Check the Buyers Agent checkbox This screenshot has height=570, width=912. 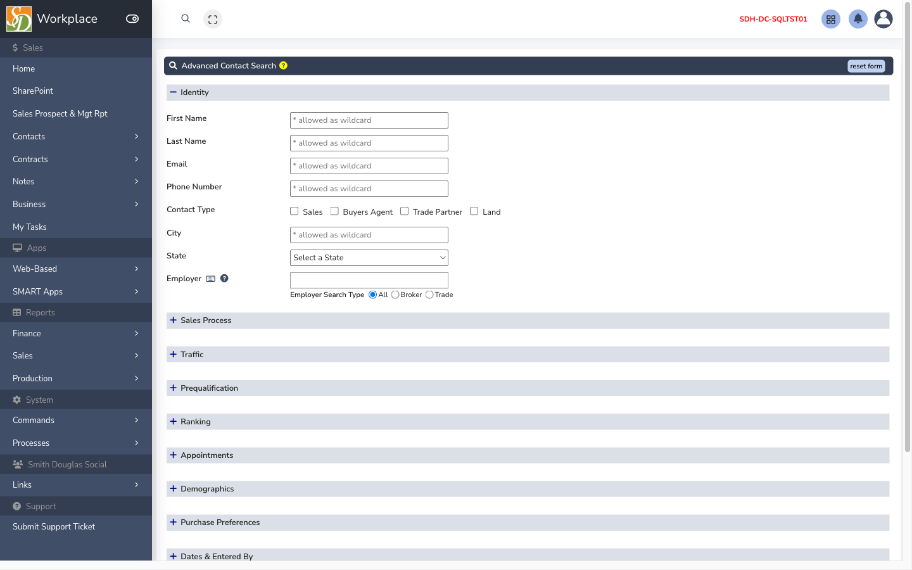tap(334, 212)
